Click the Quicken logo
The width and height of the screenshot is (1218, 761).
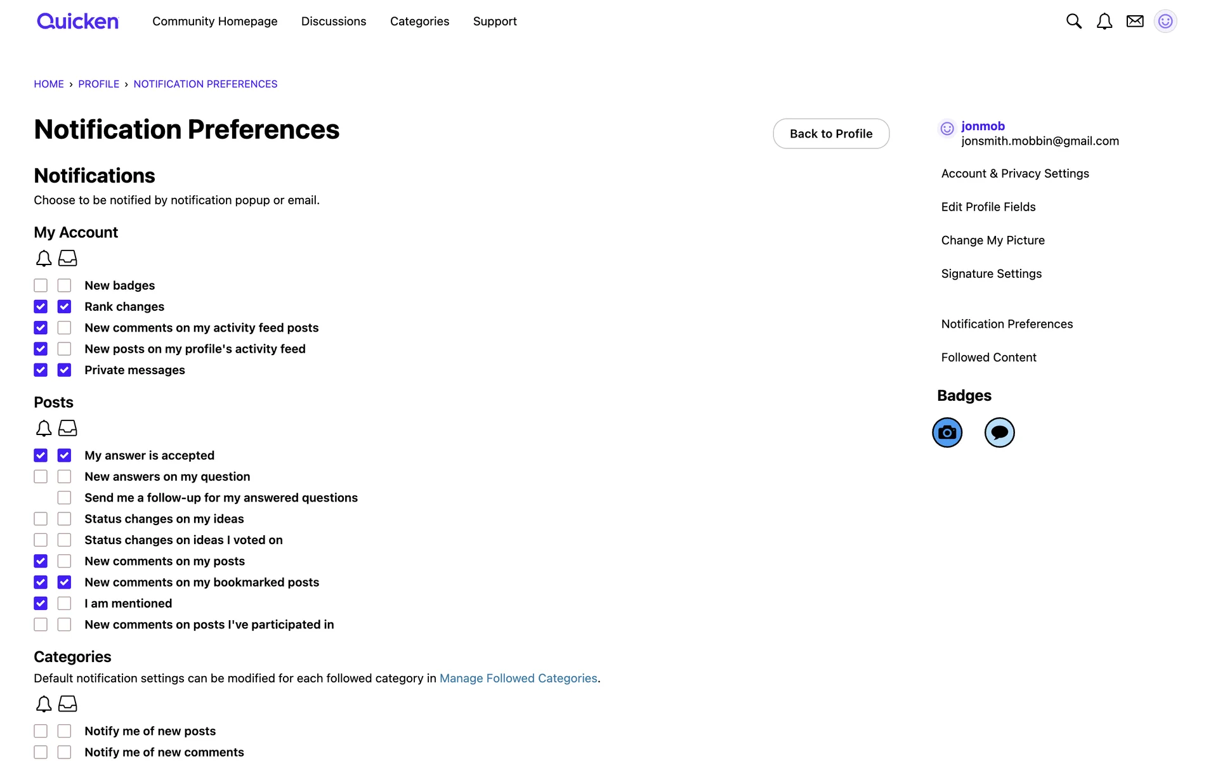click(77, 22)
